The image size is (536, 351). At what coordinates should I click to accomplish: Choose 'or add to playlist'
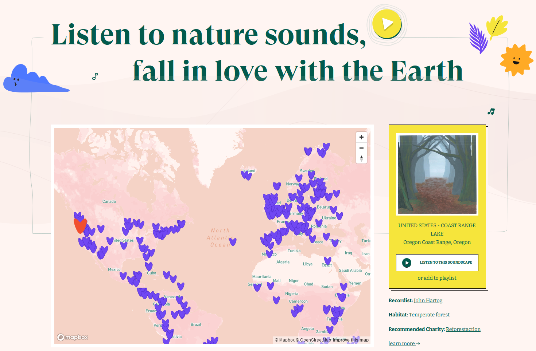[437, 278]
